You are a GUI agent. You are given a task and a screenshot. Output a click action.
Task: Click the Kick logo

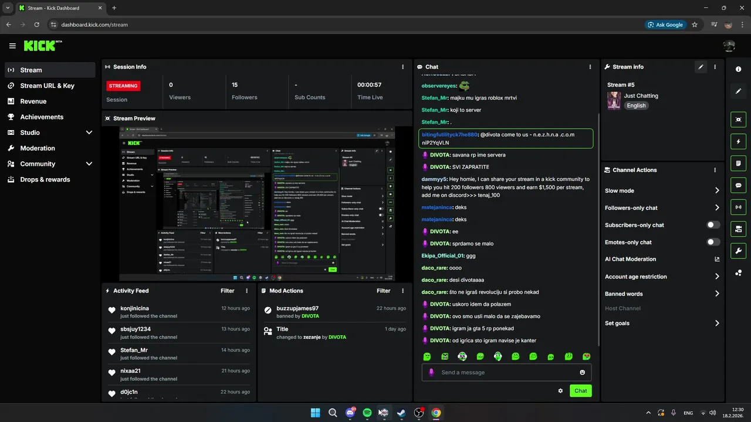(42, 46)
